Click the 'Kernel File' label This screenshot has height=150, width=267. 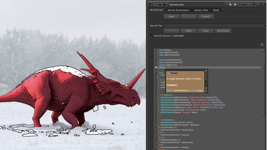[x=156, y=26]
